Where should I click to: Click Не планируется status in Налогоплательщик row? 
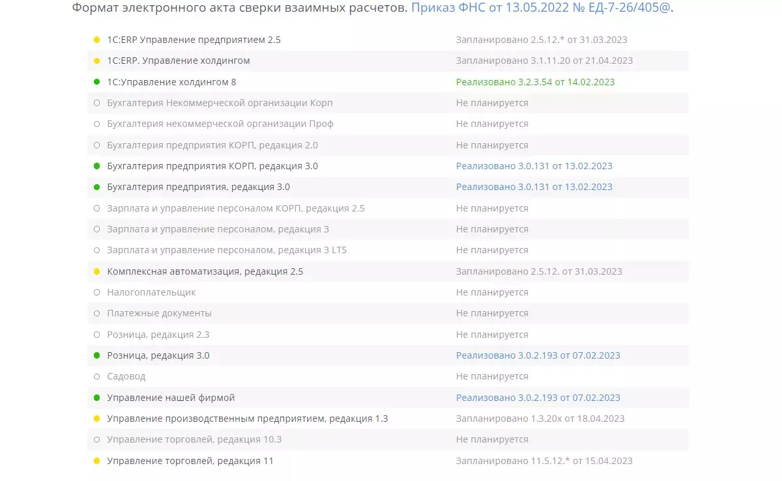tap(492, 292)
